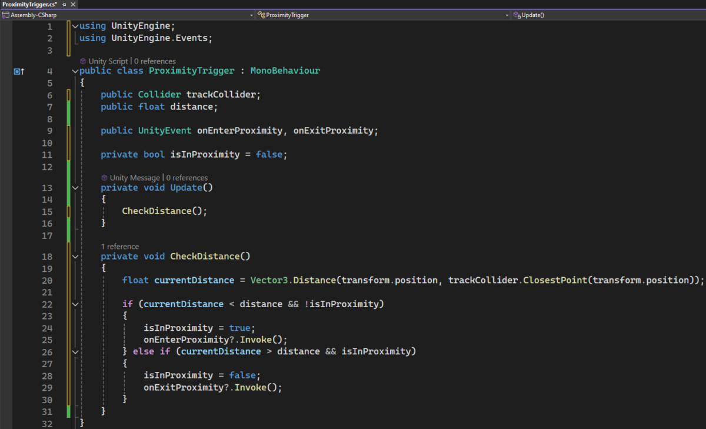Click the Unity cube icon beside Unity Script
Image resolution: width=706 pixels, height=429 pixels.
[x=82, y=61]
